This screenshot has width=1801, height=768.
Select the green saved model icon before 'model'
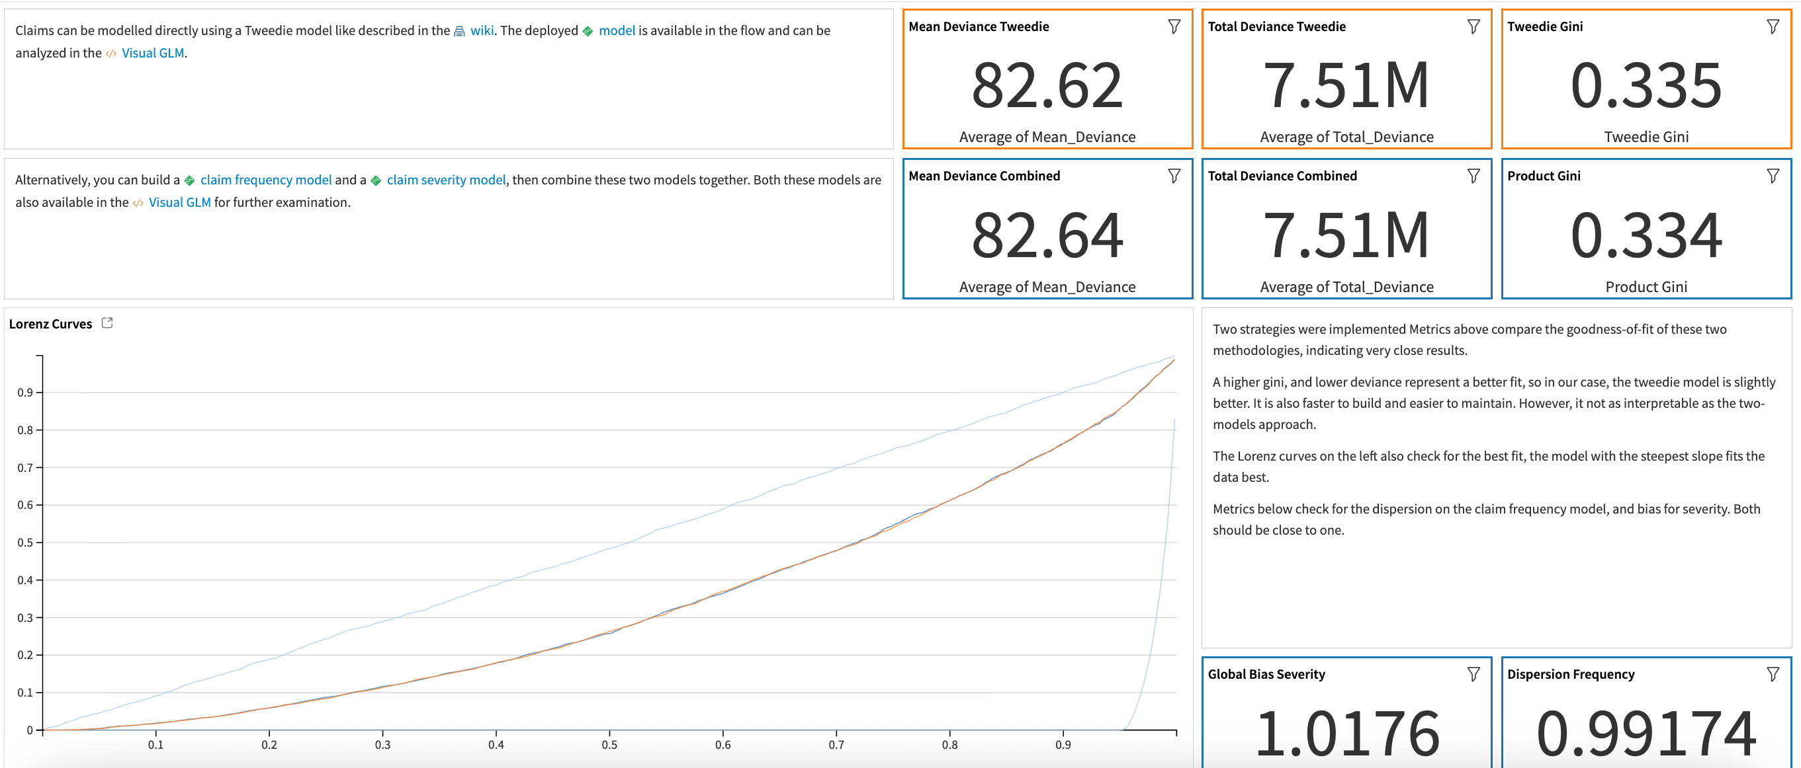coord(588,30)
